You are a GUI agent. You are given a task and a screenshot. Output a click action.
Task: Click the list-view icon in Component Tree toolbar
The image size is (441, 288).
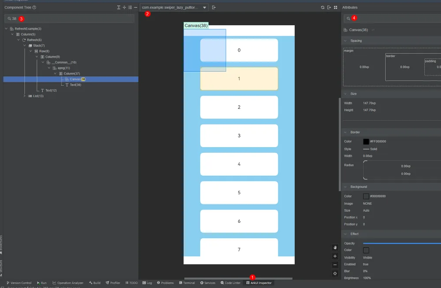130,7
